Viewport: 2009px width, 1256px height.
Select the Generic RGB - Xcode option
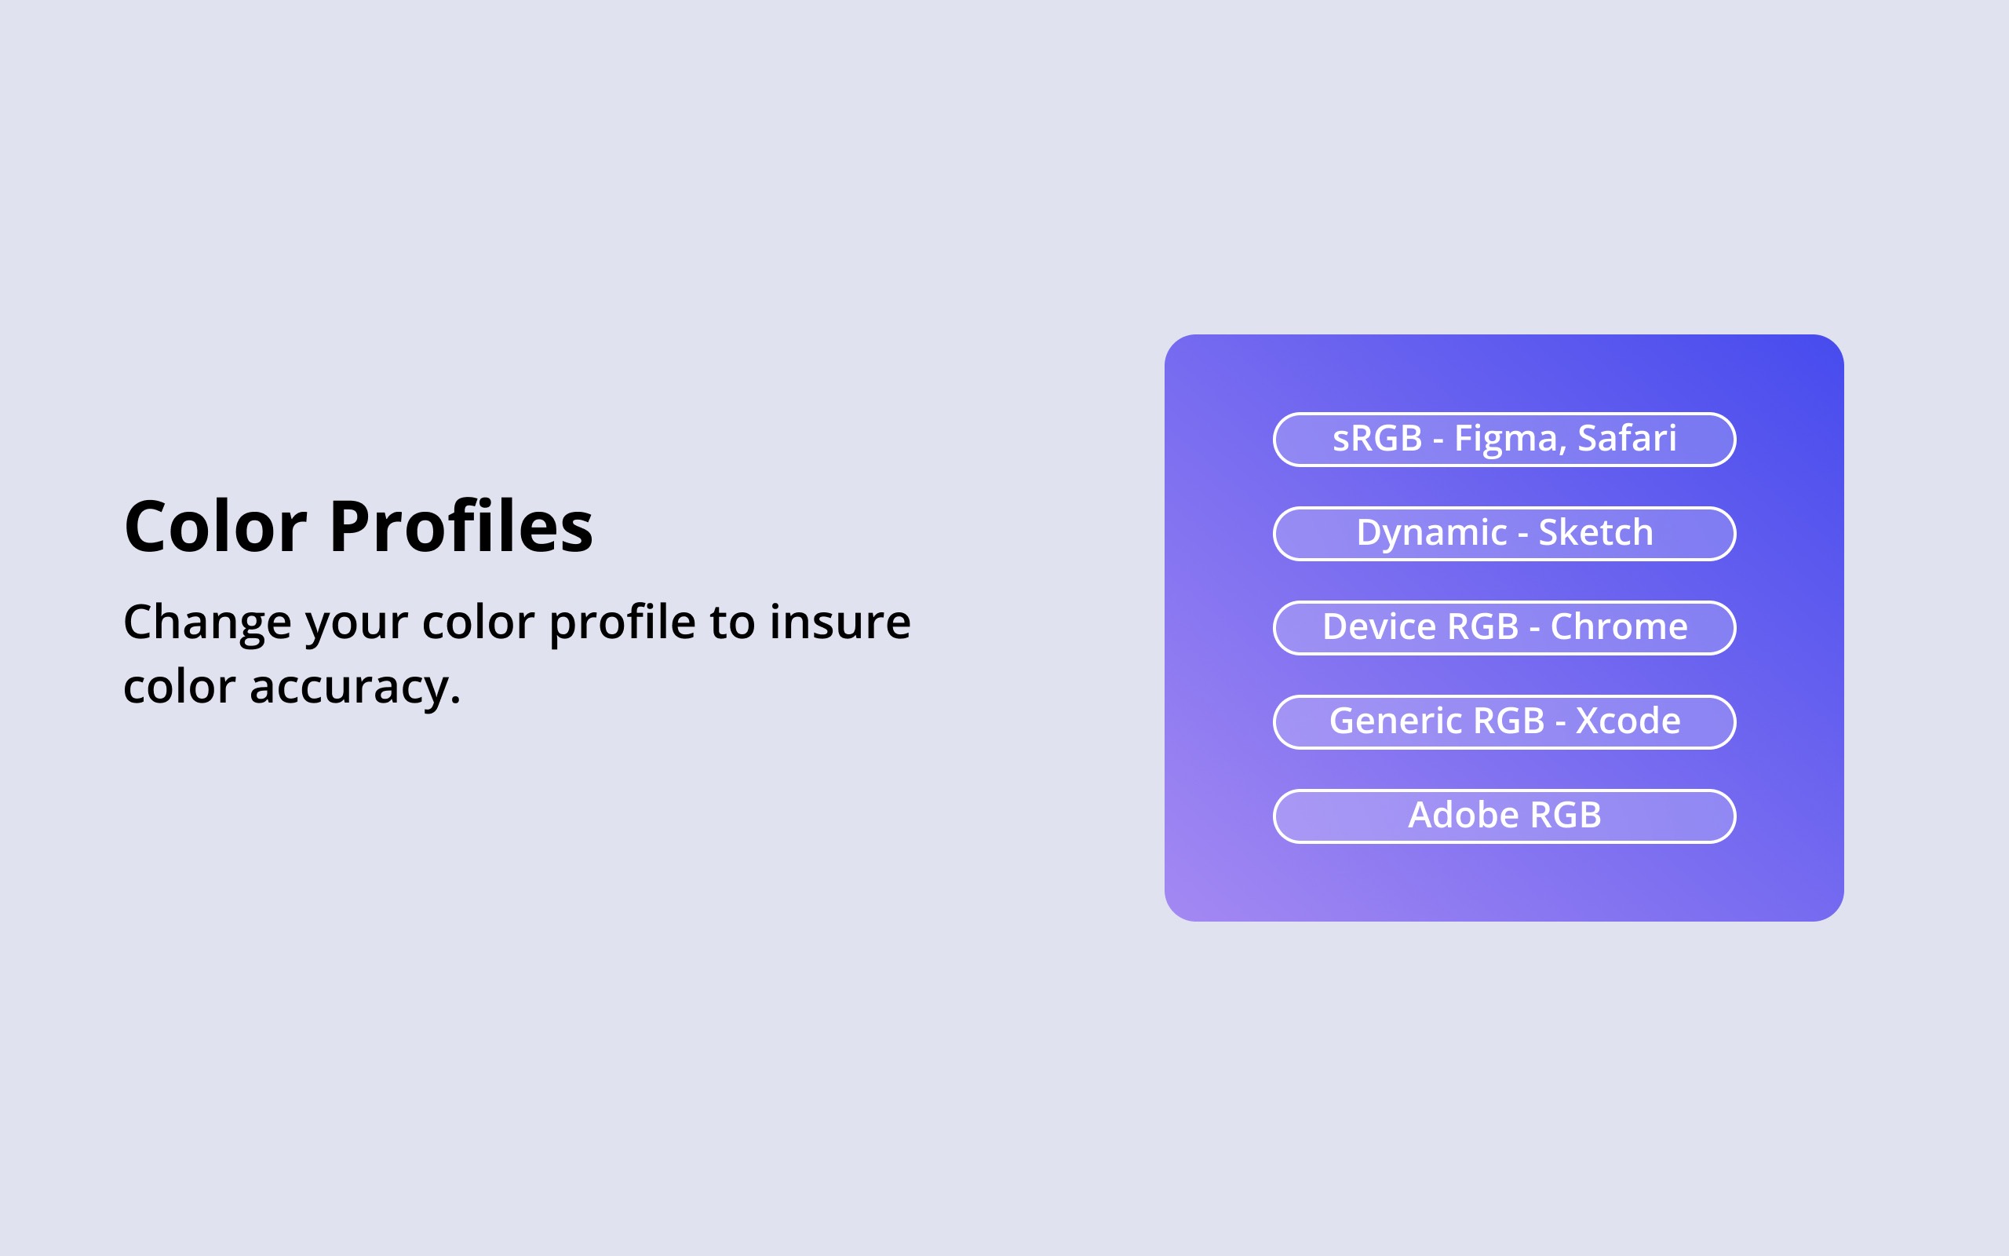1504,722
